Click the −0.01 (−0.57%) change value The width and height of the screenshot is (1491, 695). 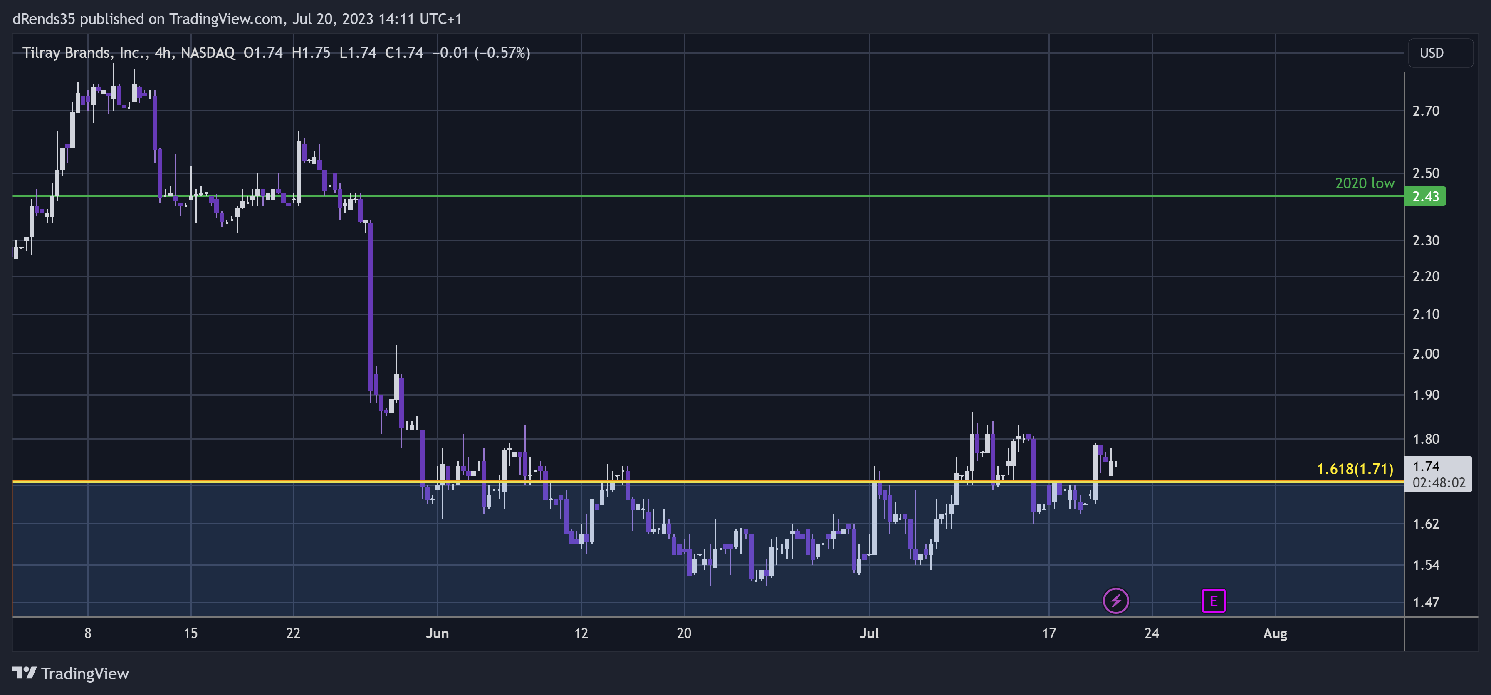pos(481,53)
